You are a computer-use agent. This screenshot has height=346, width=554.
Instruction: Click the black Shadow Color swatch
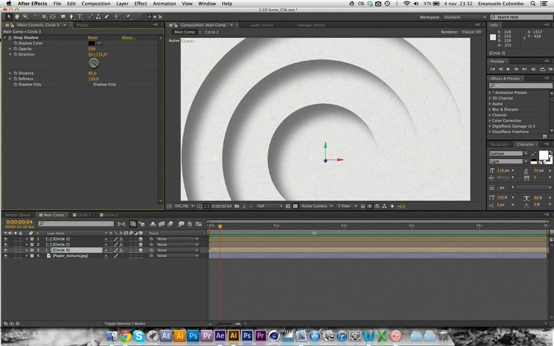[92, 43]
